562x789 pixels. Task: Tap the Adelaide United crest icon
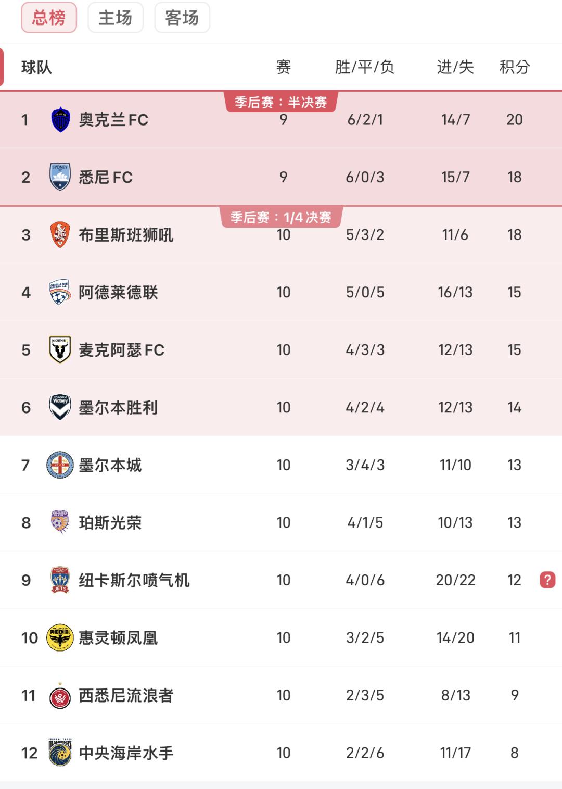60,292
